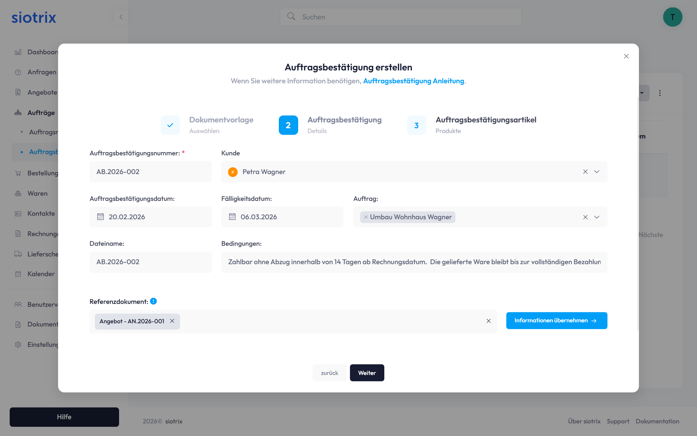This screenshot has height=436, width=697.
Task: Remove the Umbau Wohnhaus Wagner tag
Action: coord(366,217)
